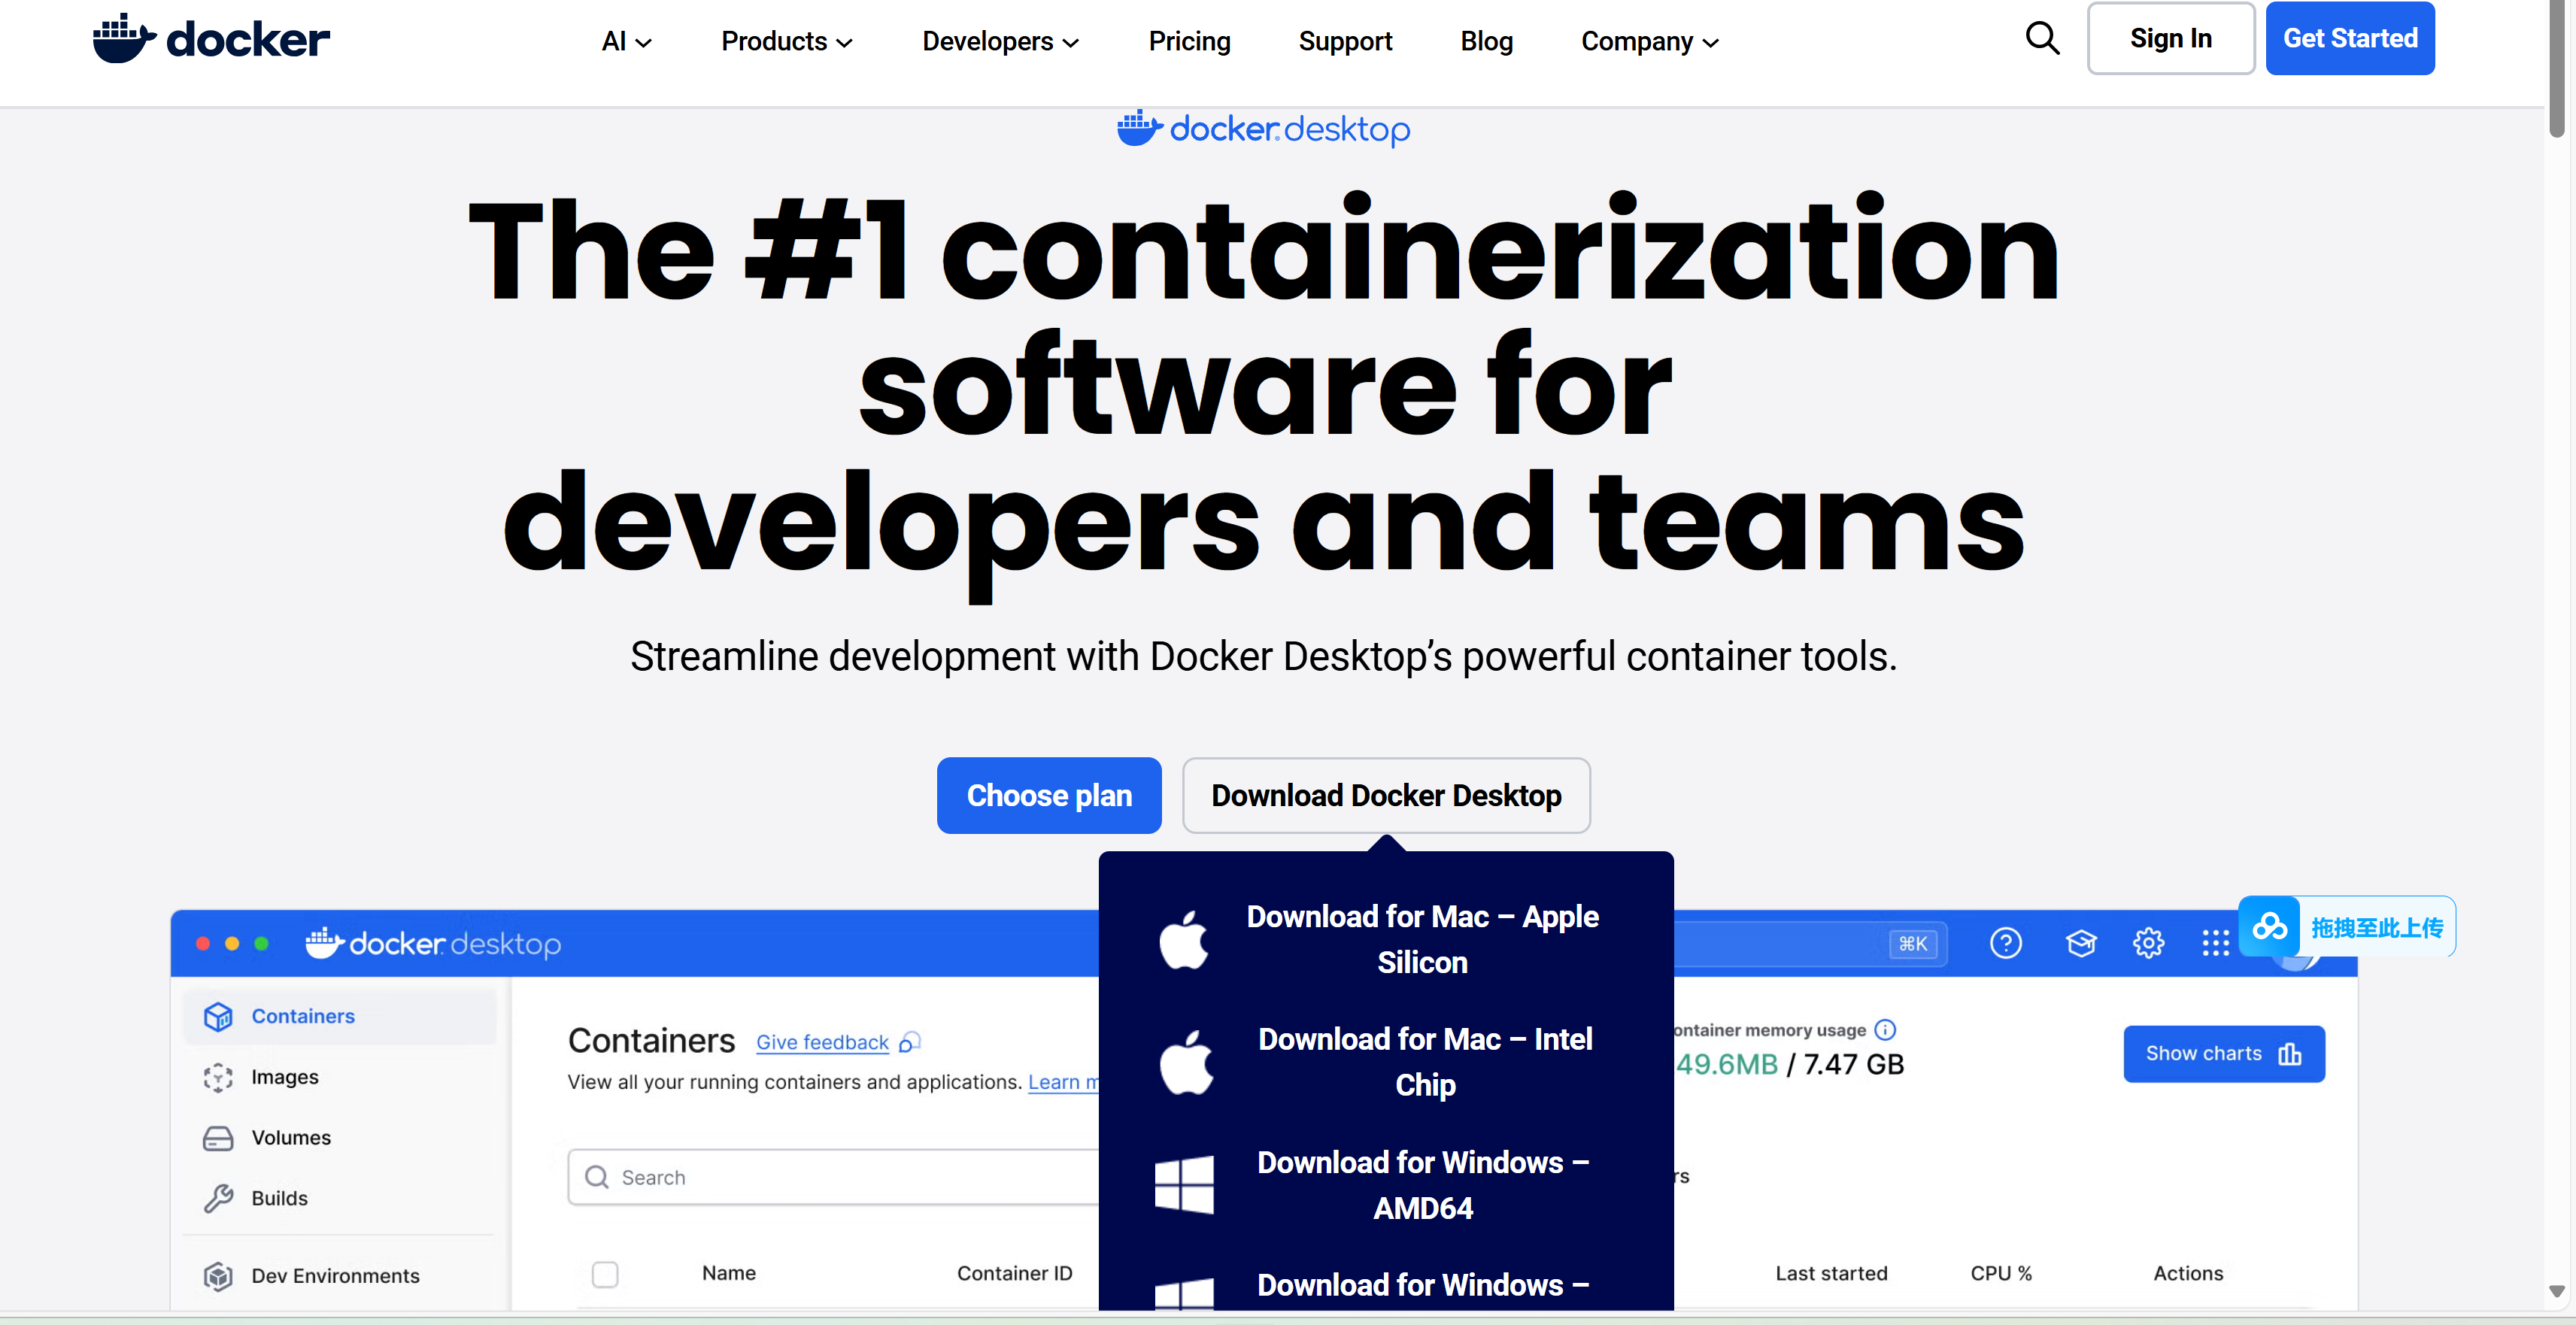Image resolution: width=2576 pixels, height=1325 pixels.
Task: Click the docker desktop logo above headline
Action: click(1263, 128)
